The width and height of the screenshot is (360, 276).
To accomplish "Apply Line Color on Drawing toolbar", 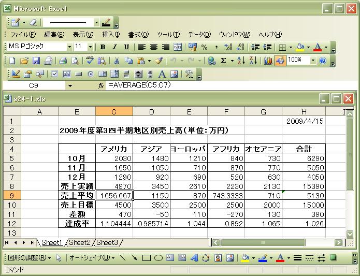I will pyautogui.click(x=263, y=258).
